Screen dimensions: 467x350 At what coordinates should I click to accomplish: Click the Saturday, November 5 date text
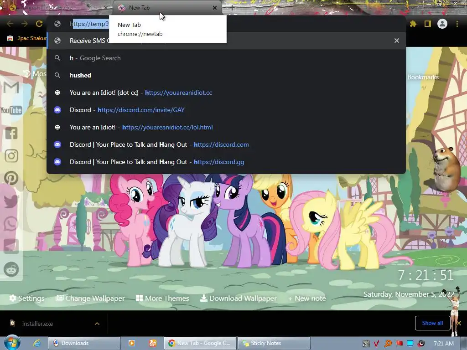click(x=409, y=294)
